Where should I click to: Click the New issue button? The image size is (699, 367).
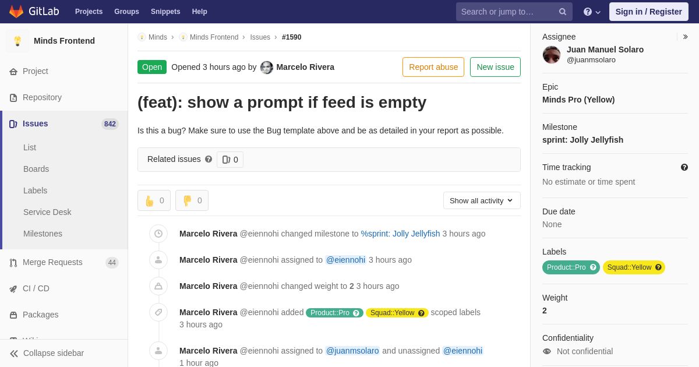[495, 67]
